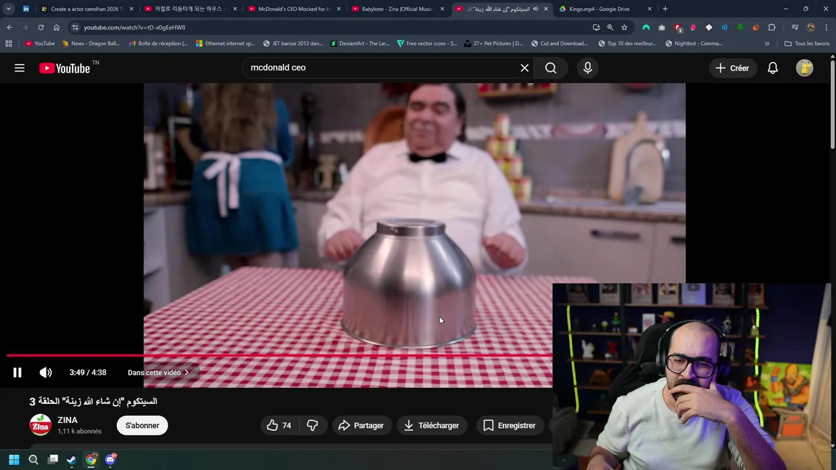The width and height of the screenshot is (836, 470).
Task: Go to the browser home page
Action: click(x=56, y=27)
